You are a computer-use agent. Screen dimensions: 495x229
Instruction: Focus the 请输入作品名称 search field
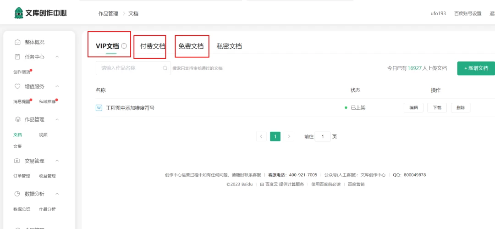coord(128,68)
